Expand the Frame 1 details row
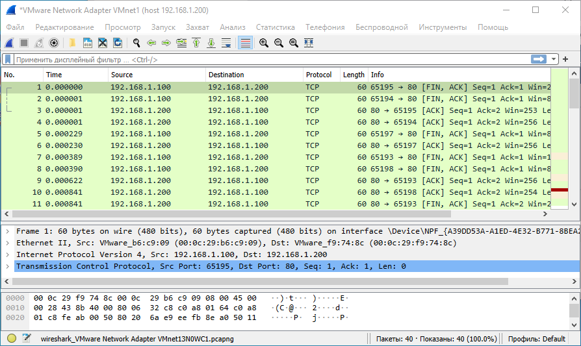This screenshot has height=346, width=581. pos(7,231)
